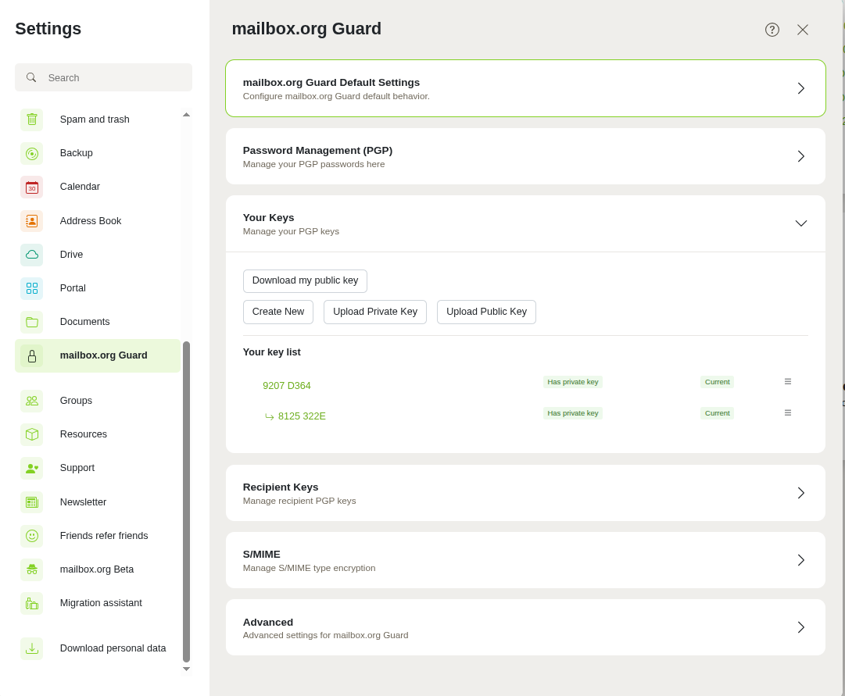Viewport: 845px width, 696px height.
Task: Click the Download personal data icon
Action: coord(32,648)
